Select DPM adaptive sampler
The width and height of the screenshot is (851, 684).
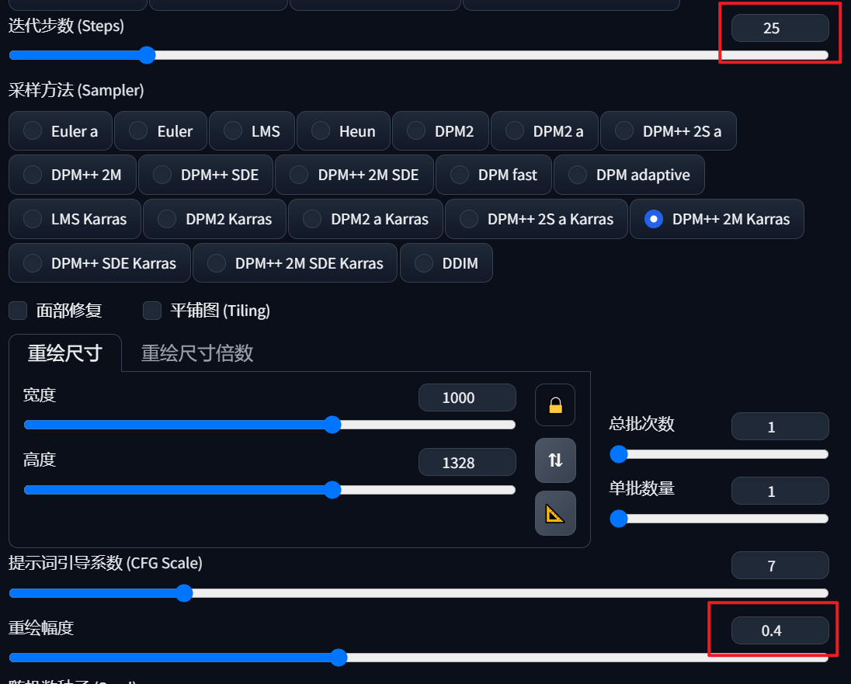tap(629, 175)
